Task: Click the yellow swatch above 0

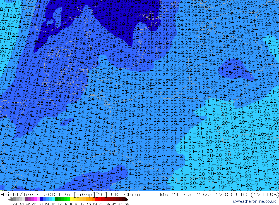Action: (x=72, y=199)
